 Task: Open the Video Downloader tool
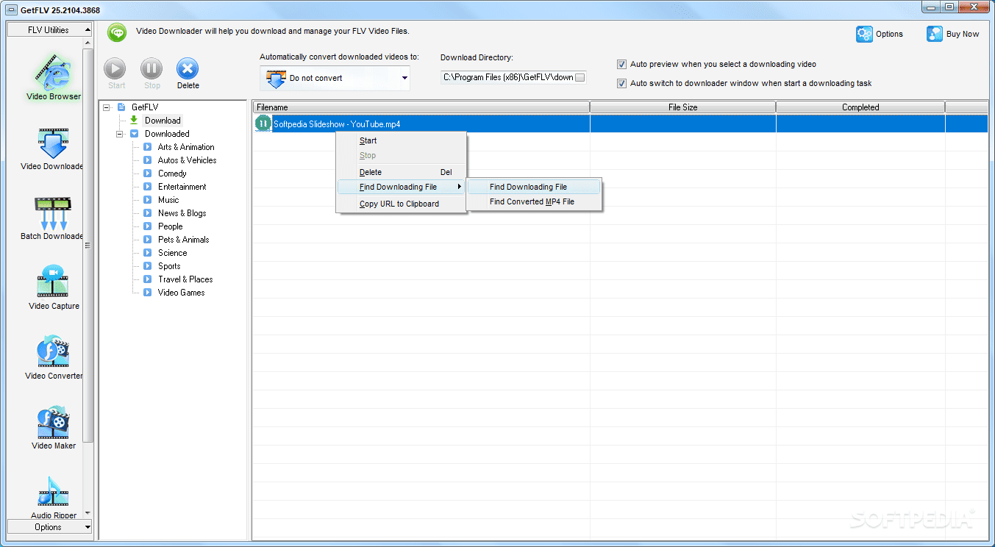click(x=53, y=146)
